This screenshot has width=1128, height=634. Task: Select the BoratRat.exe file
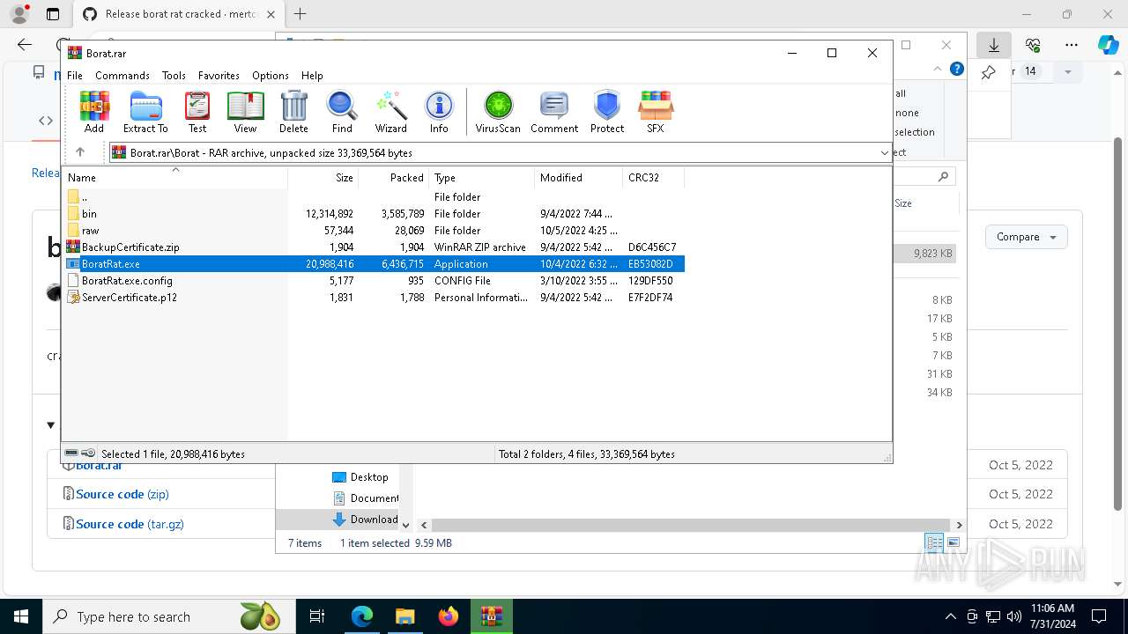tap(374, 264)
